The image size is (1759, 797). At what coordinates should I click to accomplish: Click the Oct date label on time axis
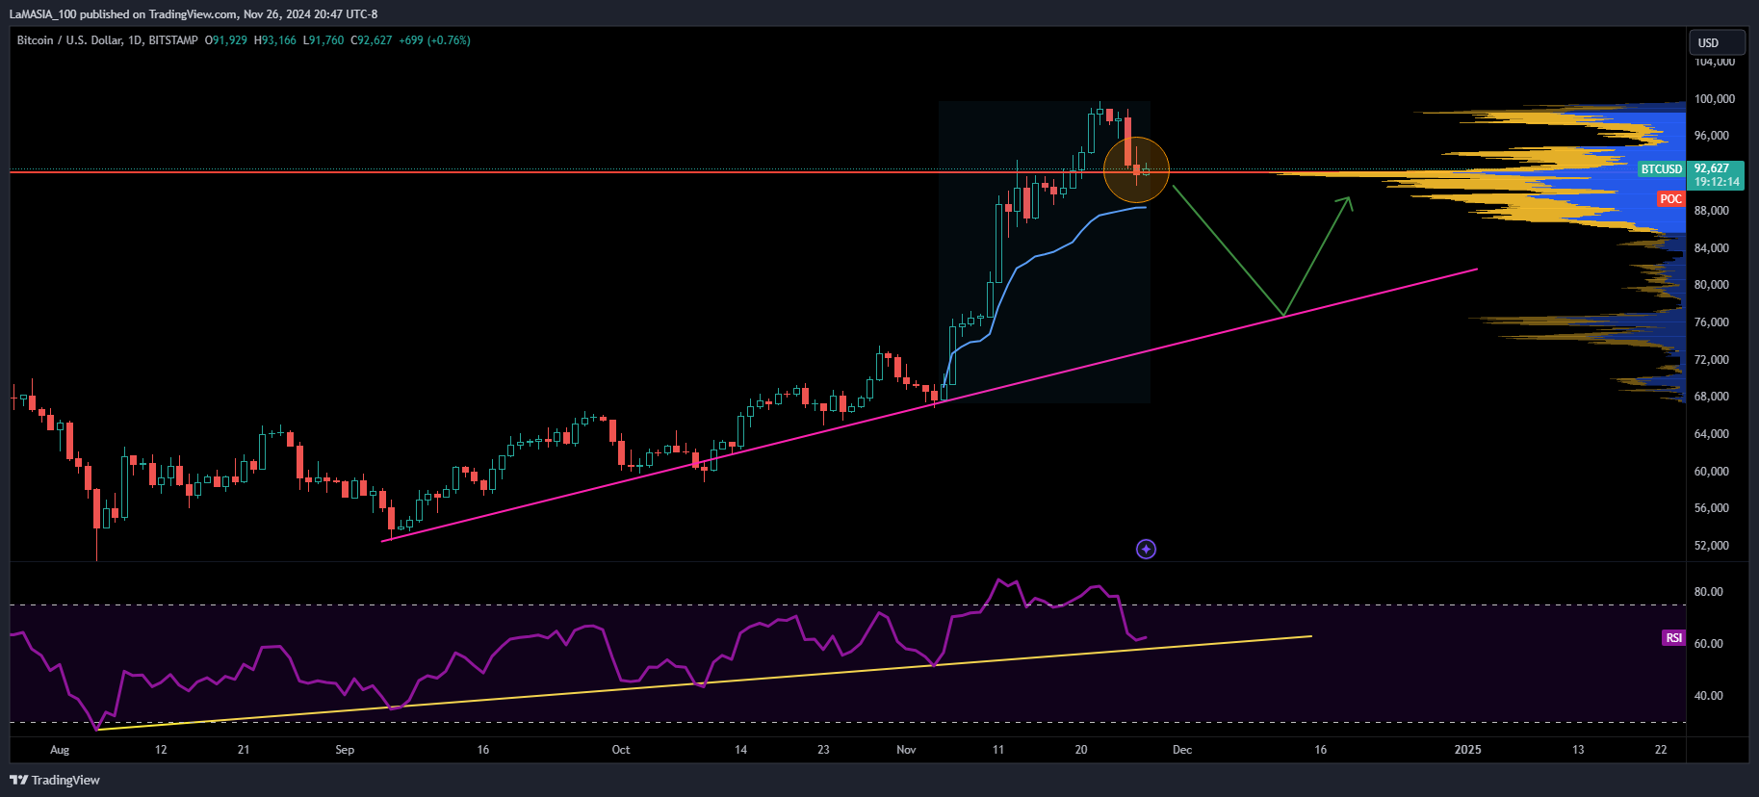tap(621, 750)
